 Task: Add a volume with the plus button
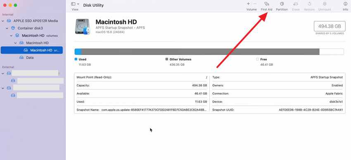point(248,4)
